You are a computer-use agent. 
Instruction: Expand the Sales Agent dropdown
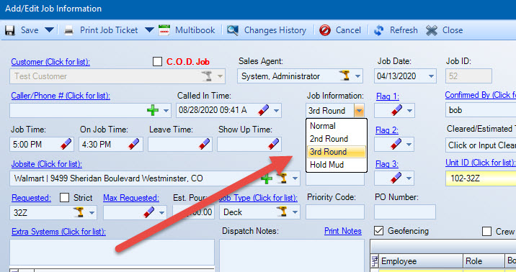[x=357, y=76]
